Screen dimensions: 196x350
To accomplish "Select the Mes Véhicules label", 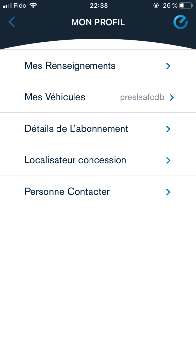I will [x=55, y=97].
